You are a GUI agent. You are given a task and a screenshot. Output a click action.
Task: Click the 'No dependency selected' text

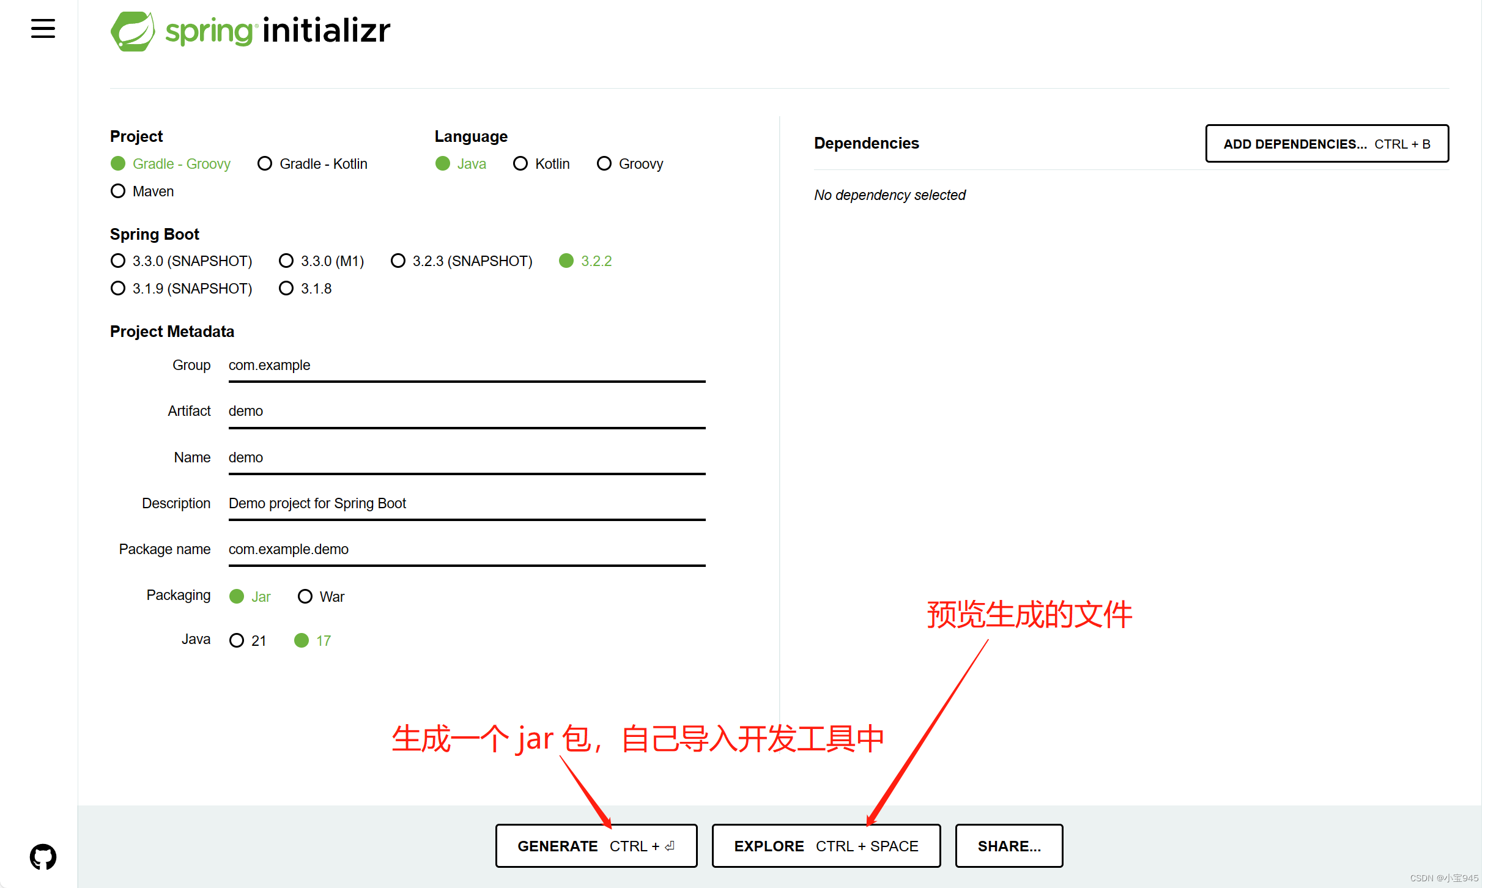[x=890, y=195]
